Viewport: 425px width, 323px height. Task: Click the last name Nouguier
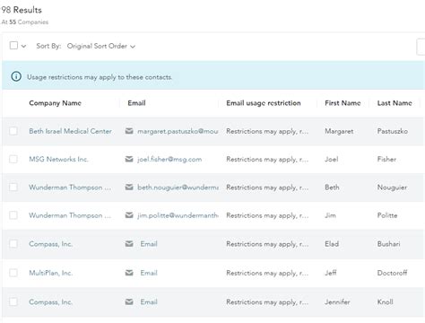pos(392,188)
